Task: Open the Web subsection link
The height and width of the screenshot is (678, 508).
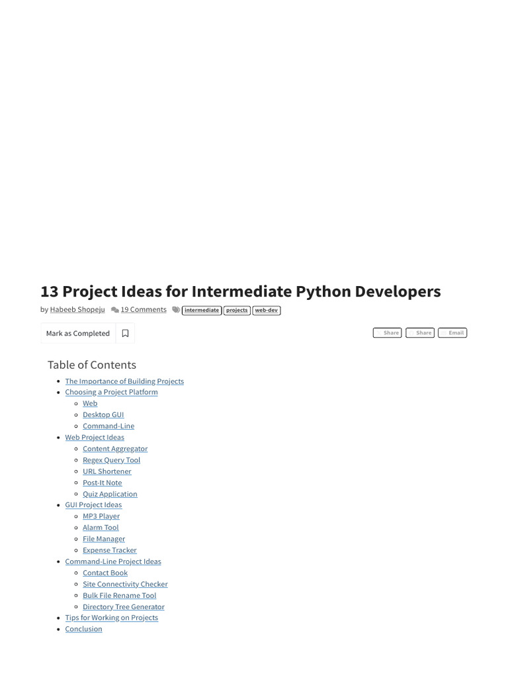Action: tap(90, 403)
